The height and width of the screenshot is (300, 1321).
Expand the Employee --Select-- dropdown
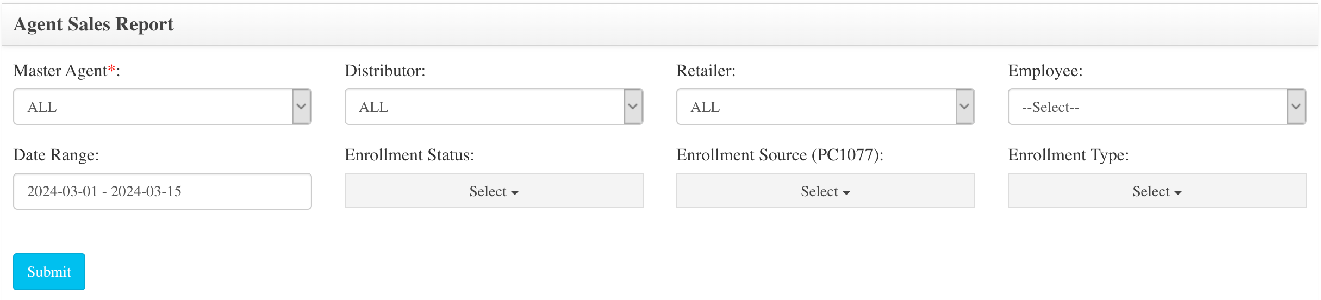pos(1157,107)
